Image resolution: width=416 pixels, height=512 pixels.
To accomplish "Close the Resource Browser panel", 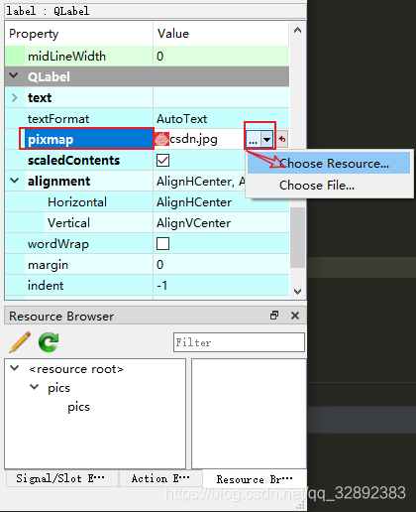I will [295, 316].
